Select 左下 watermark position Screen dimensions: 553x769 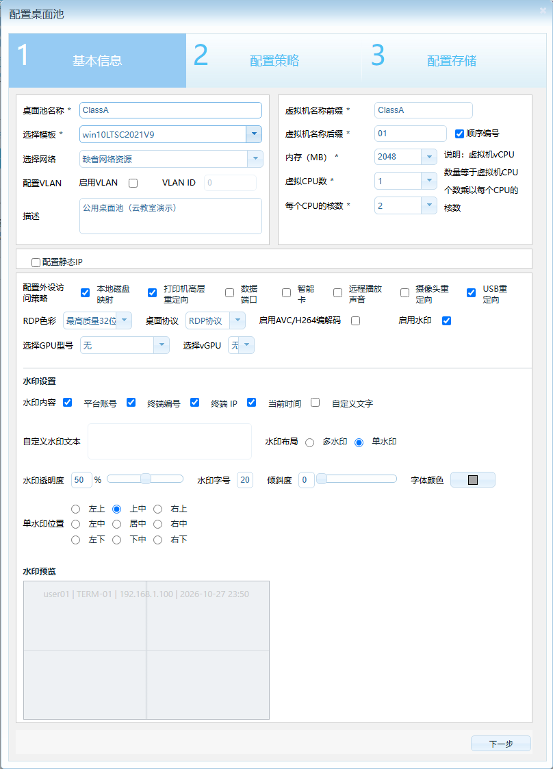(75, 540)
